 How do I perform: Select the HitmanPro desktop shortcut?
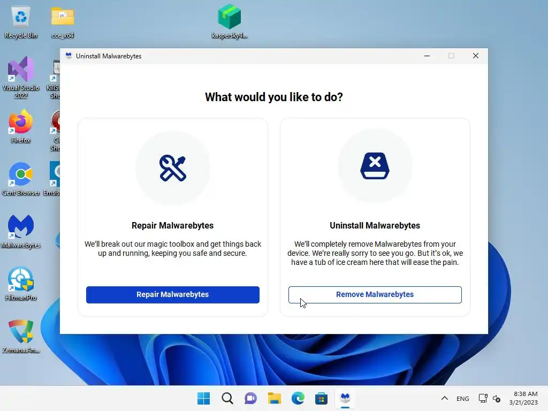point(21,284)
